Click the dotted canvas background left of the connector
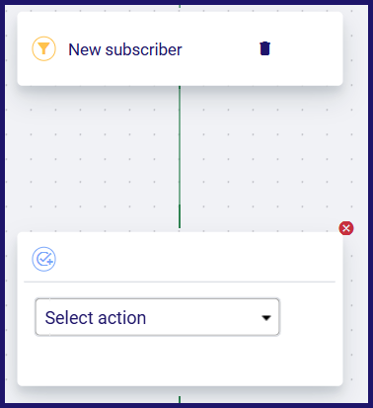Screen dimensions: 373x408 tap(96, 158)
